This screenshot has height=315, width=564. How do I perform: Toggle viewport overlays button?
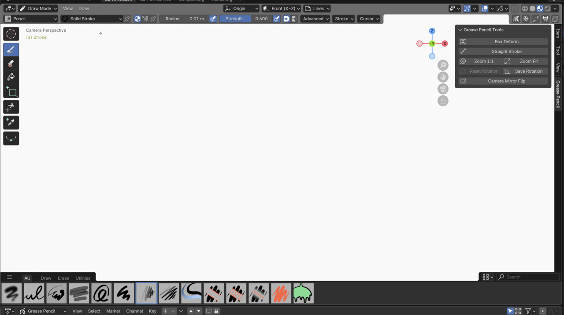485,8
